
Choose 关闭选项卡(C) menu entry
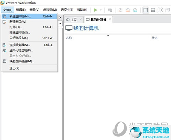[29, 38]
